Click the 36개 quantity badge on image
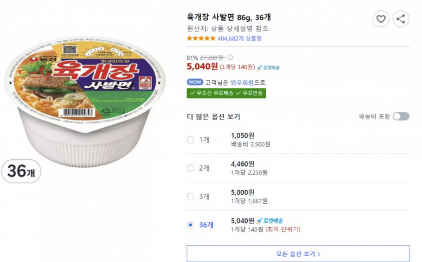 [21, 171]
